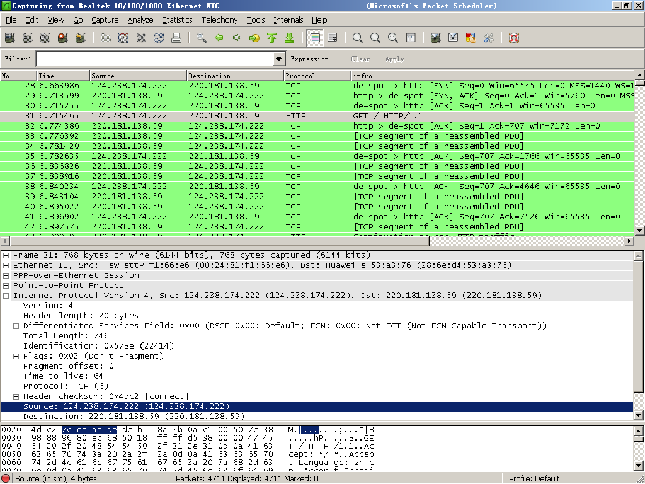Sort packets by the Time column
645x484 pixels.
(x=63, y=76)
